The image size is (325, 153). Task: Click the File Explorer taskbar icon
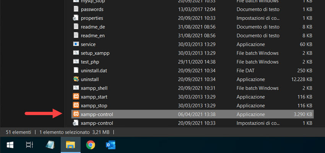point(70,145)
